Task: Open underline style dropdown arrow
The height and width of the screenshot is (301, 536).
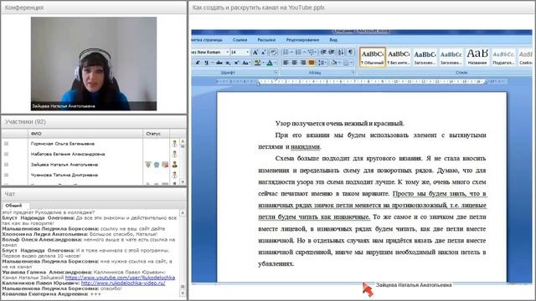Action: tap(212, 63)
